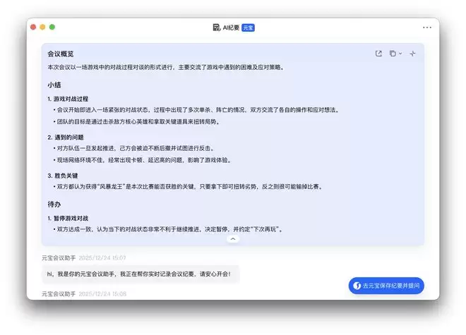Image resolution: width=466 pixels, height=335 pixels.
Task: Expand the copy options dropdown arrow
Action: click(400, 54)
